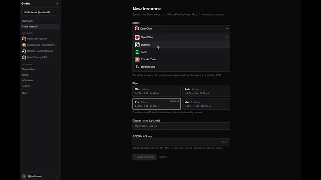This screenshot has width=321, height=180.
Task: Click the OpenClaw red icon in list
Action: 137,37
